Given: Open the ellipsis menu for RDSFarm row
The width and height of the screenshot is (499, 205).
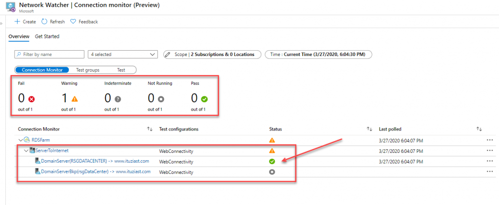Looking at the screenshot, I should 489,140.
